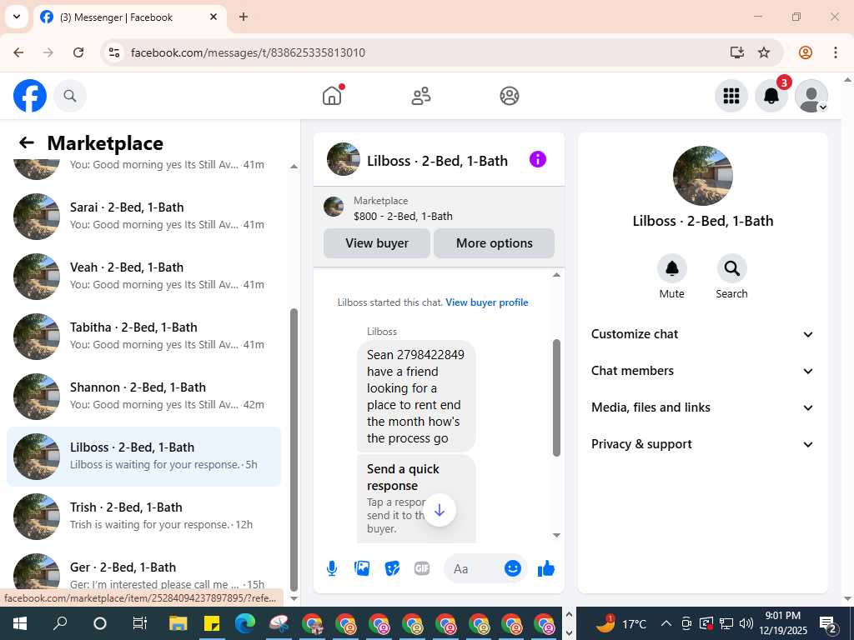Open the Ger 2-Bed, 1-Bath conversation
The width and height of the screenshot is (854, 640).
click(143, 570)
